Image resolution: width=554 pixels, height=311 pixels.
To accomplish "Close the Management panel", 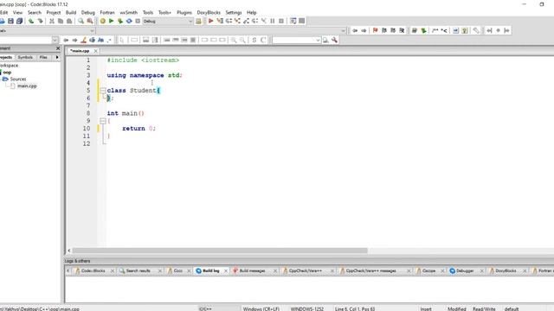I will [58, 48].
